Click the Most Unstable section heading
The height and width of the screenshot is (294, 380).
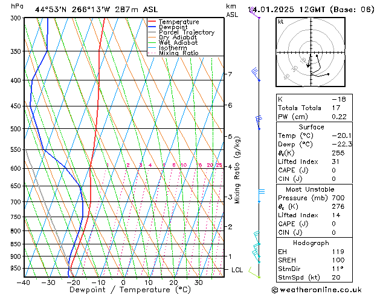tap(310, 189)
